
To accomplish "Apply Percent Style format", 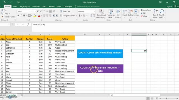I will (84, 16).
